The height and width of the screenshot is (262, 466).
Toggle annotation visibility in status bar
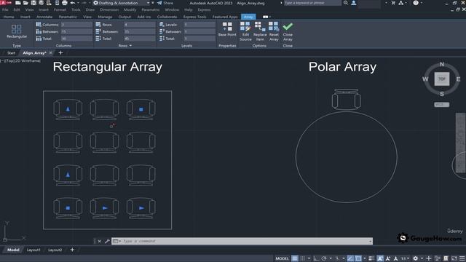tap(380, 258)
